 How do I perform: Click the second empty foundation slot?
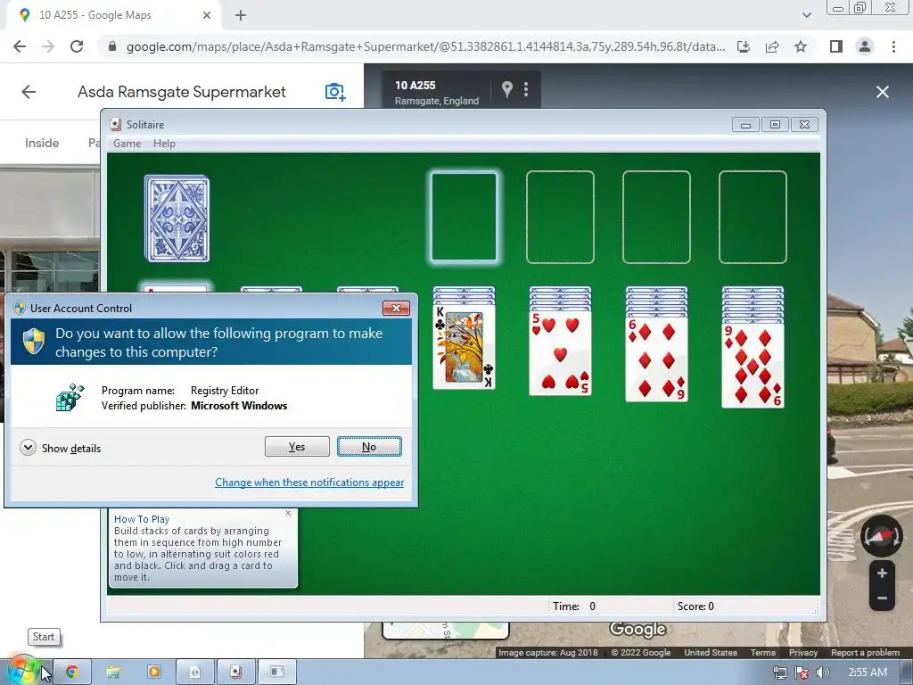pos(560,217)
